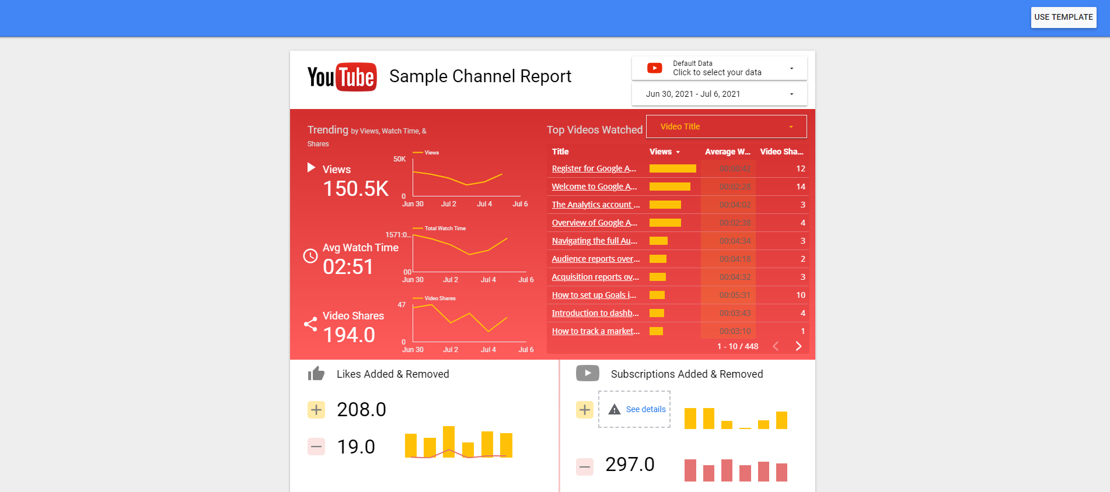Click the likes added bar chart
This screenshot has height=492, width=1110.
(x=459, y=442)
